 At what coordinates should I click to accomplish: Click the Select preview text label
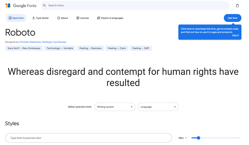(80, 107)
